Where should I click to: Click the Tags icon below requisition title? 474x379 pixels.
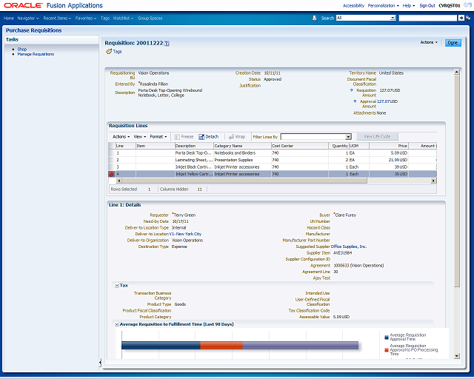(x=109, y=52)
